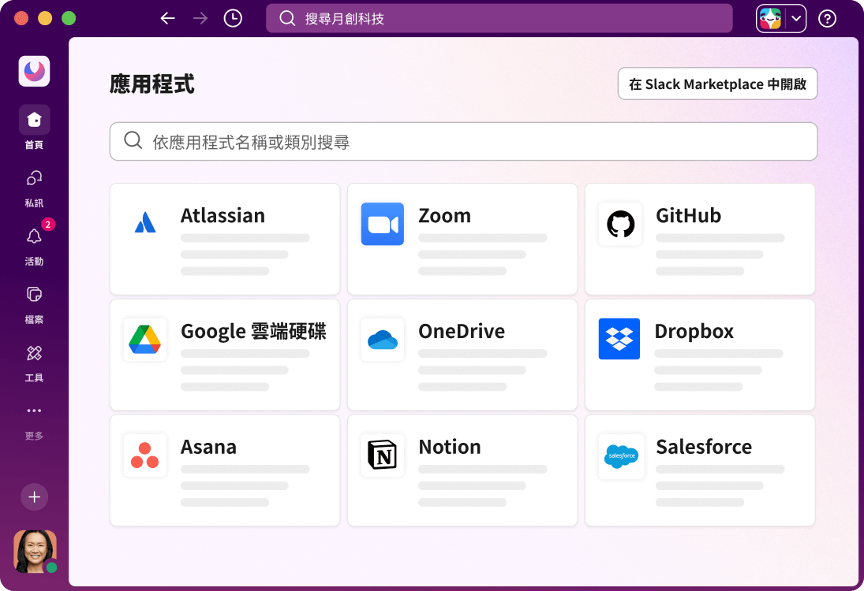This screenshot has width=864, height=591.
Task: Click the Google Drive logo
Action: 145,340
